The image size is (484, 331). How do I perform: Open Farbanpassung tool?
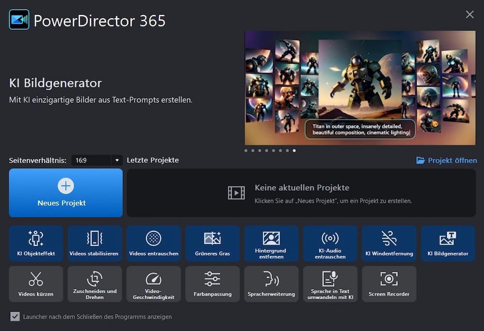tap(212, 284)
